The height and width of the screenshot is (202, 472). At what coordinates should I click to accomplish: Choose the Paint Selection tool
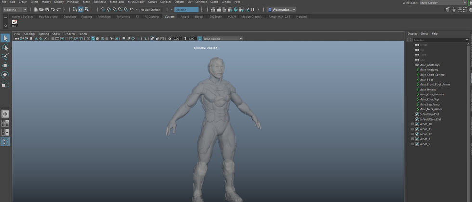(5, 56)
